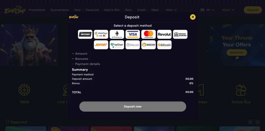Select Mastercard payment option

click(149, 34)
